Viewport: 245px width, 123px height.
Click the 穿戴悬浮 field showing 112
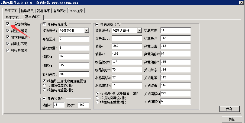pos(176,38)
